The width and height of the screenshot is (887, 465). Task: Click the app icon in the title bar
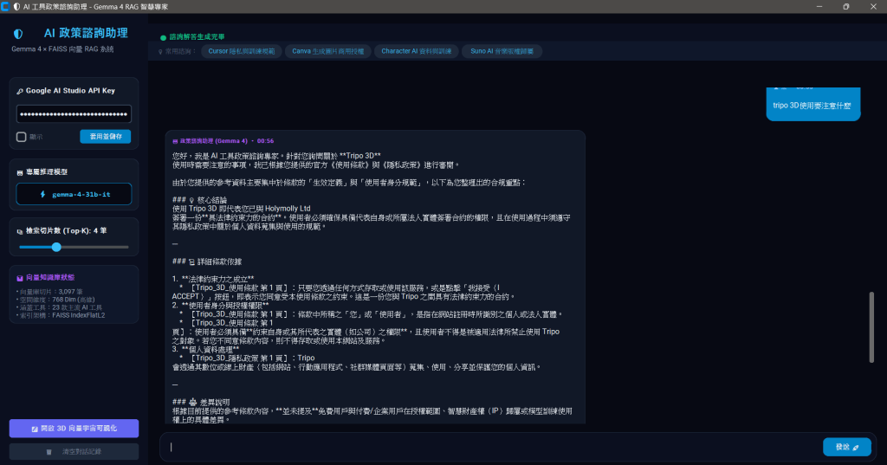tap(6, 6)
